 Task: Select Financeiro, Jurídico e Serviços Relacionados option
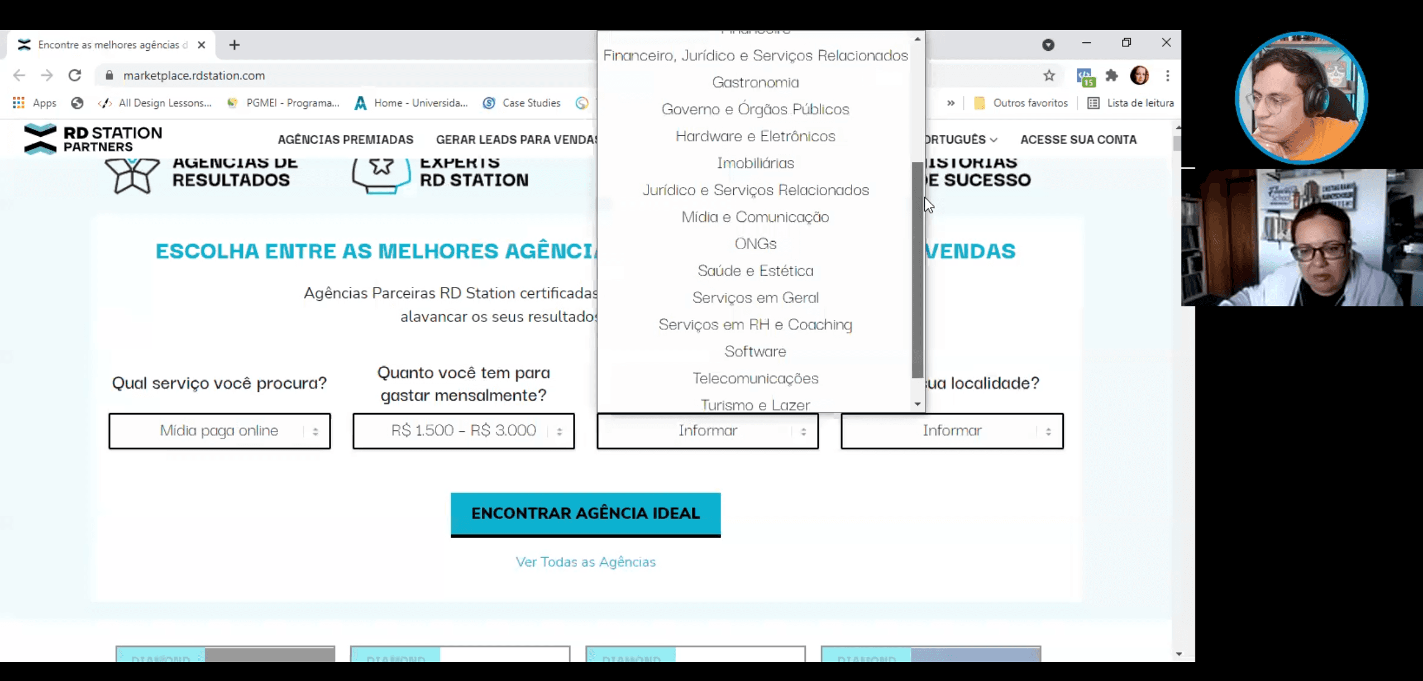755,55
